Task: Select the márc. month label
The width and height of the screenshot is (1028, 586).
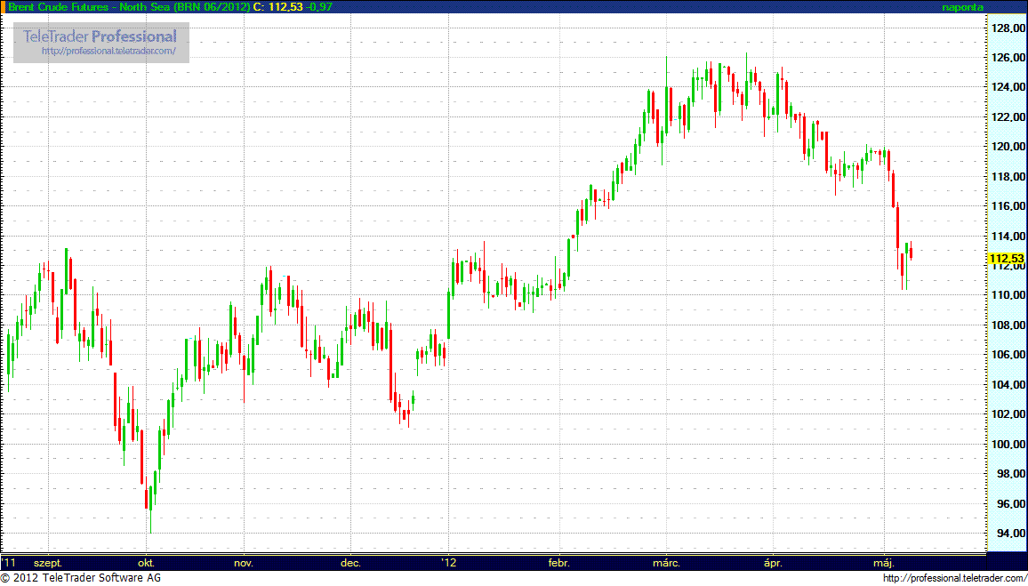Action: [x=667, y=563]
